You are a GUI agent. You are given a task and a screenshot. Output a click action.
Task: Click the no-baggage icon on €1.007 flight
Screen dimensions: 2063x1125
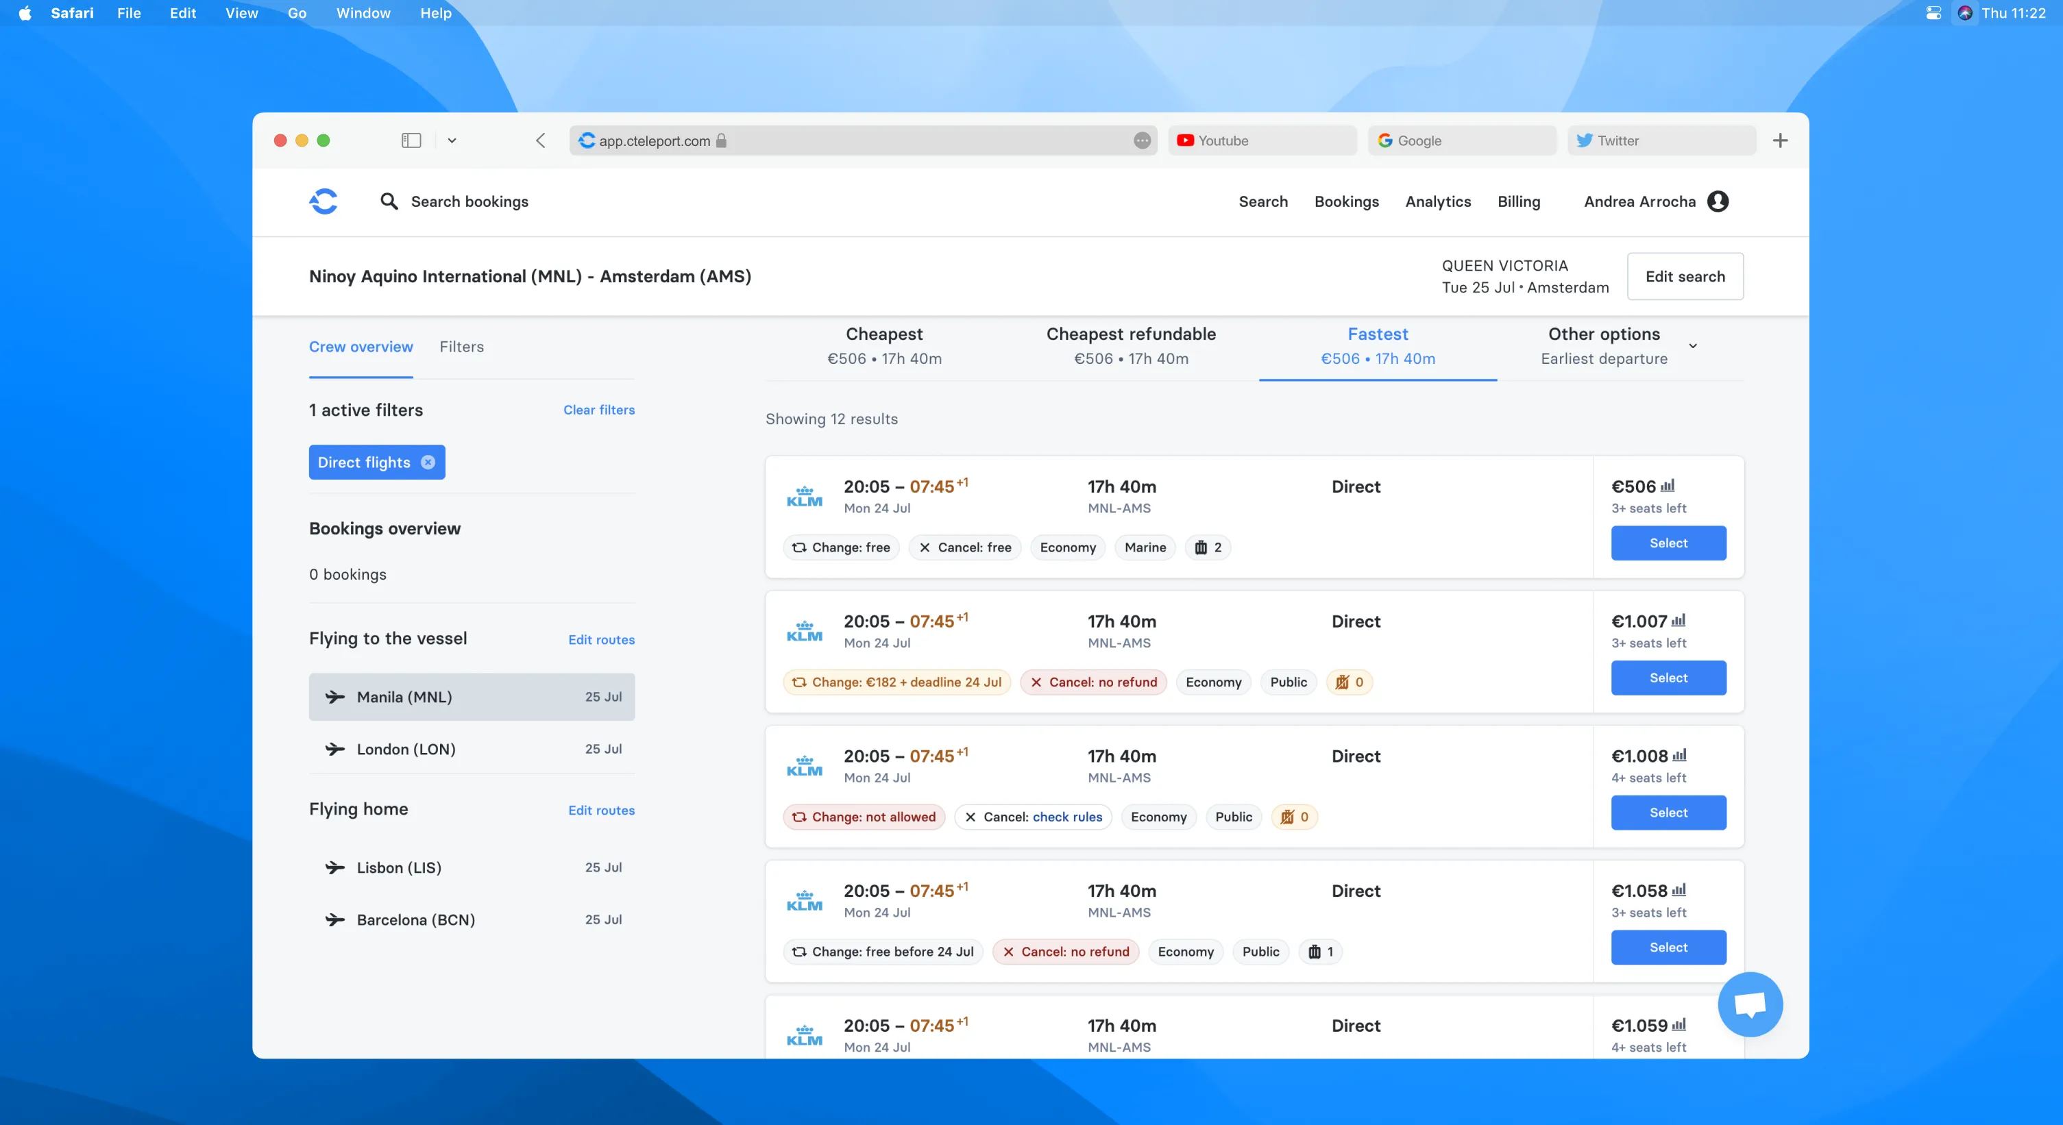click(x=1342, y=682)
